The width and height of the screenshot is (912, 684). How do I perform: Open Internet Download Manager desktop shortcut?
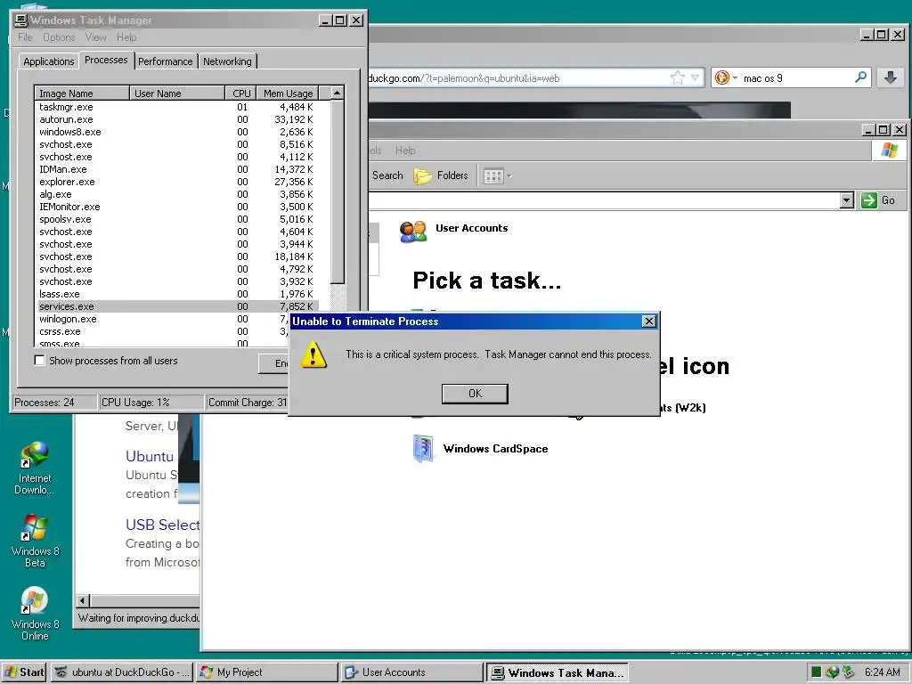(35, 468)
